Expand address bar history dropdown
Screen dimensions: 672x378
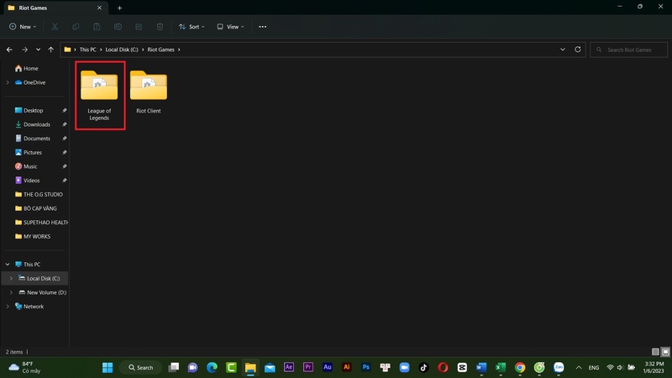pos(563,50)
